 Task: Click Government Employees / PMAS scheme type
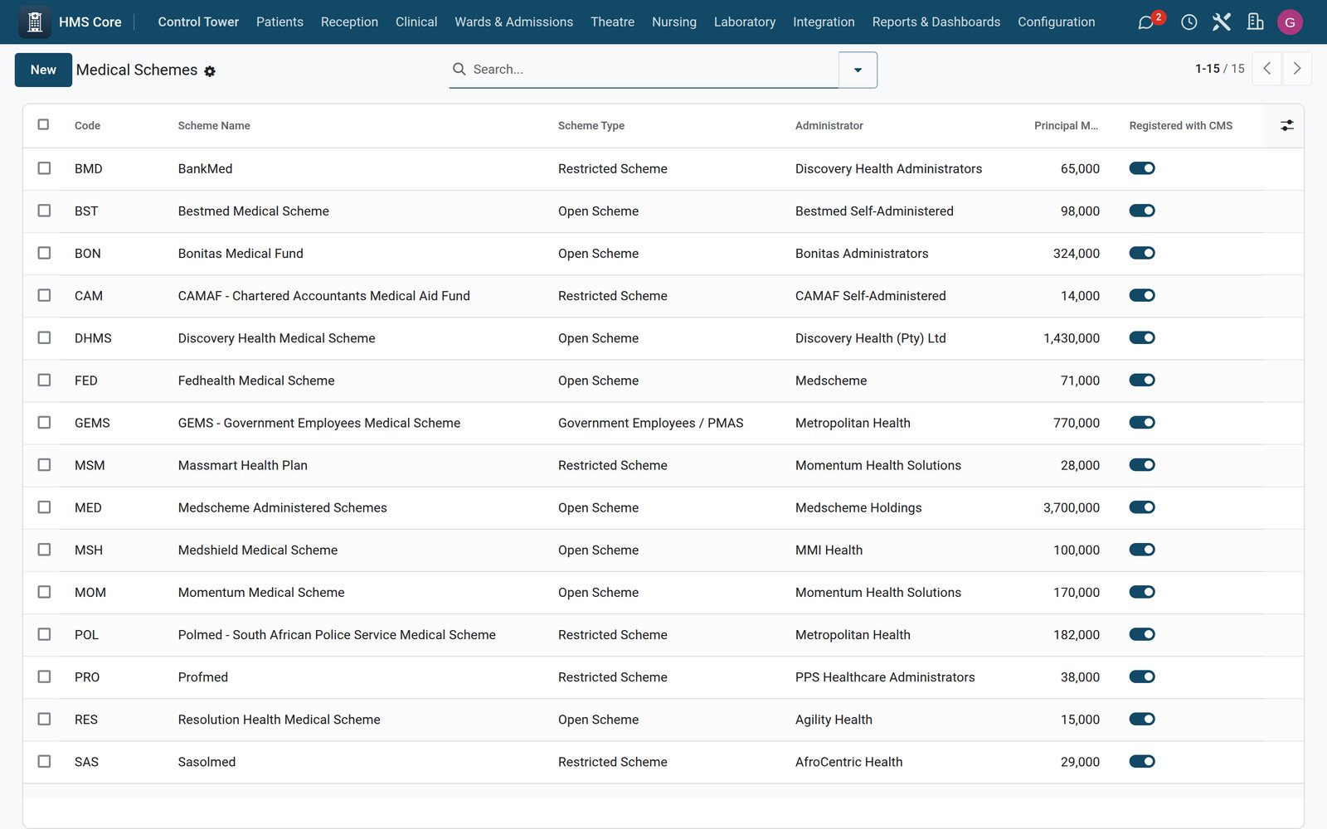click(650, 423)
